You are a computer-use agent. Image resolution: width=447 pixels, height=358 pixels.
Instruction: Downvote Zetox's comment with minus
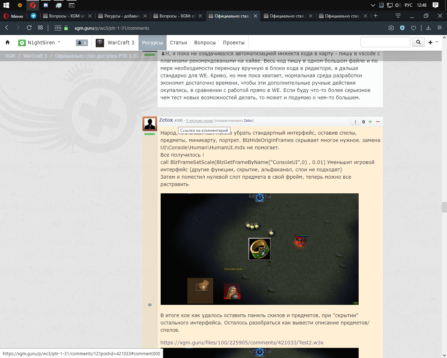[x=378, y=122]
